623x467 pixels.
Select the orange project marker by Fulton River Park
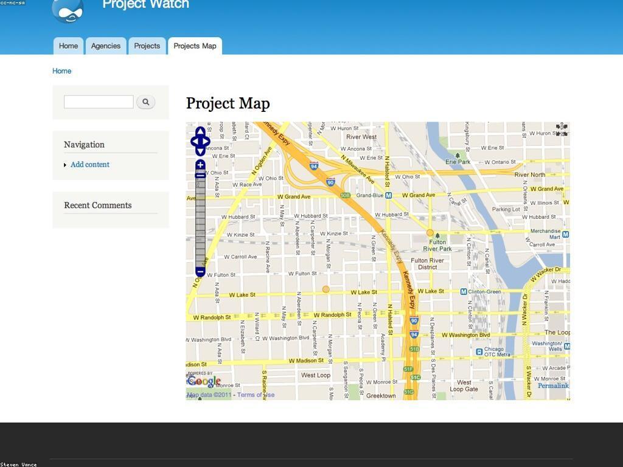430,233
